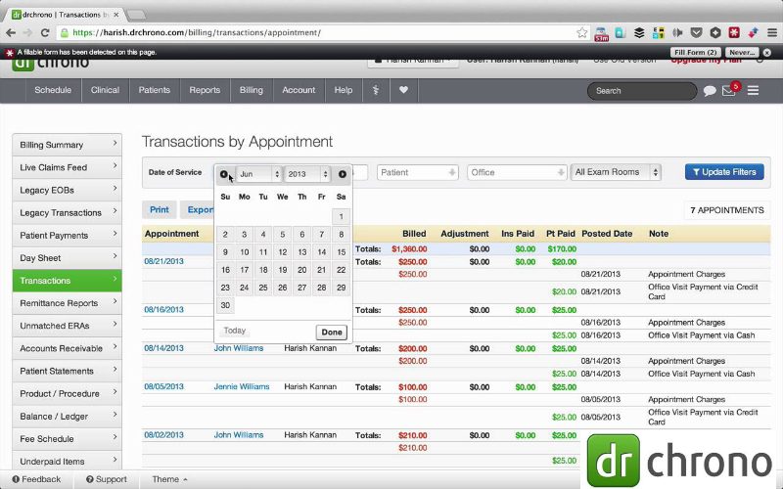Screen dimensions: 783x489
Task: Expand the All Exam Rooms dropdown
Action: click(616, 172)
